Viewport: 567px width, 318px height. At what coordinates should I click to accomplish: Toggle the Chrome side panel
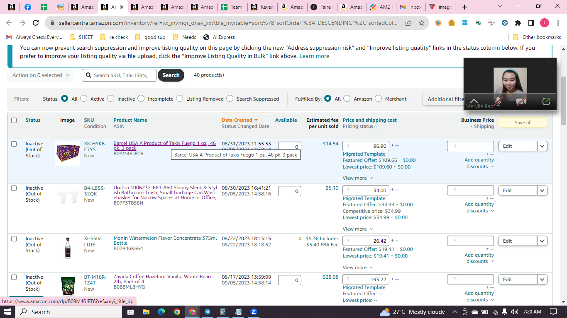pos(531,23)
